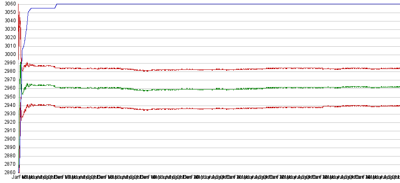Click the red spike above the 3040 label
The image size is (400, 183).
[19, 17]
